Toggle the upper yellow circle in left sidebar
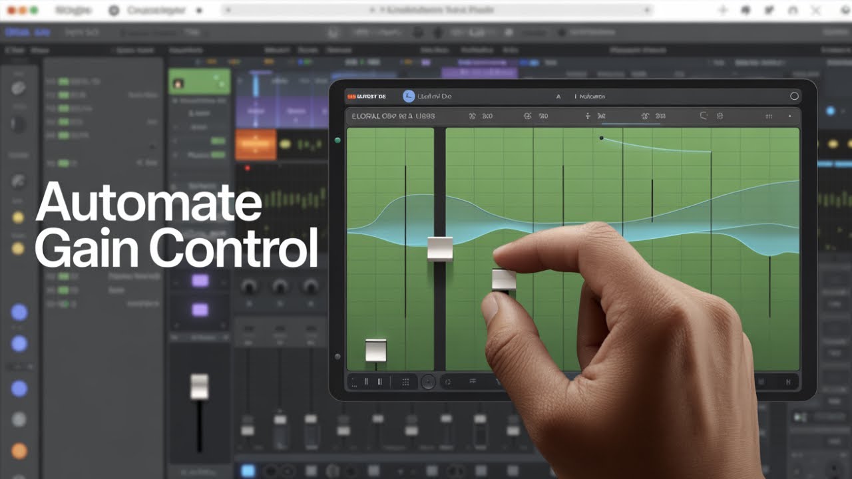This screenshot has height=479, width=852. [18, 217]
